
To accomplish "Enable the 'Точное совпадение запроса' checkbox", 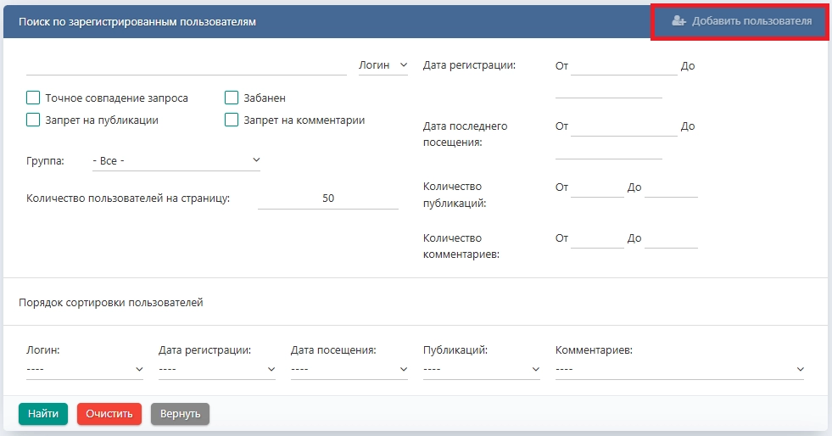I will coord(34,98).
